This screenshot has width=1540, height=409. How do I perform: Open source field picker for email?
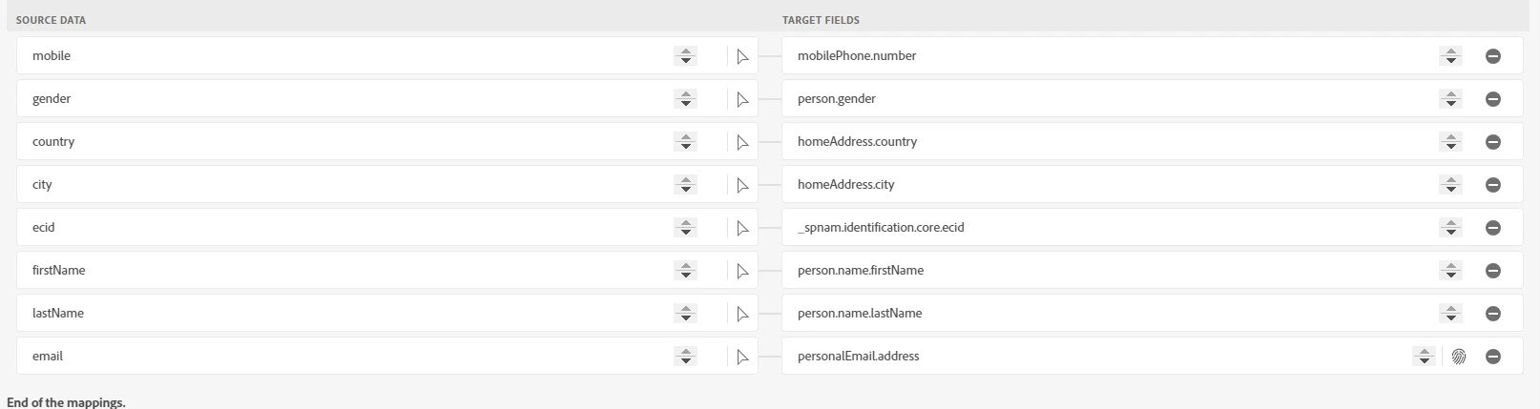[x=742, y=357]
